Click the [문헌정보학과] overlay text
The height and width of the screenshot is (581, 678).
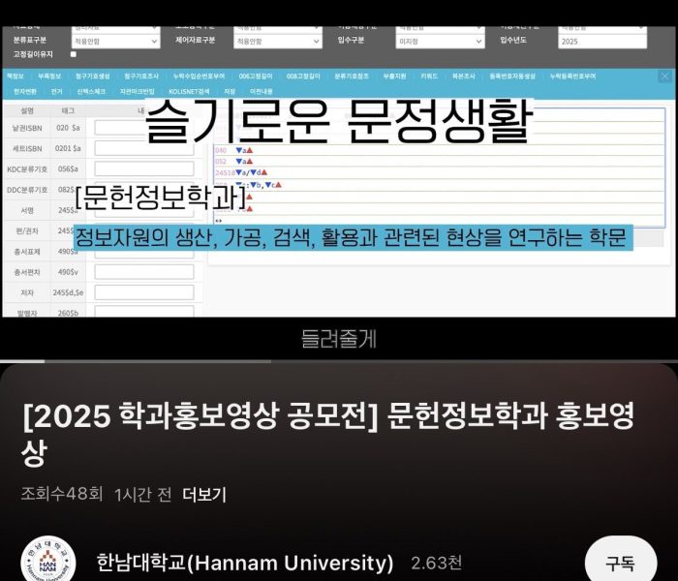161,198
